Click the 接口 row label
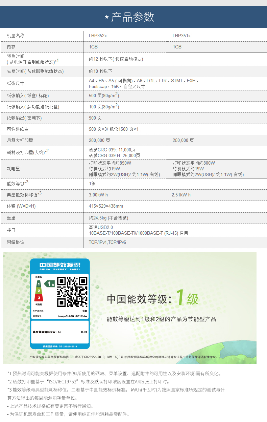 [x=11, y=230]
